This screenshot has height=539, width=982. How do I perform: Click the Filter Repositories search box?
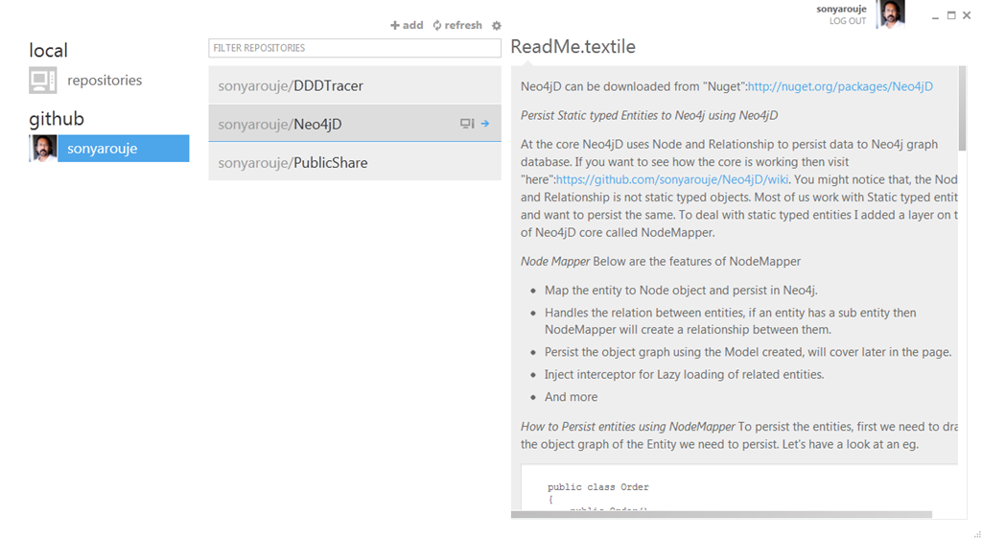354,48
